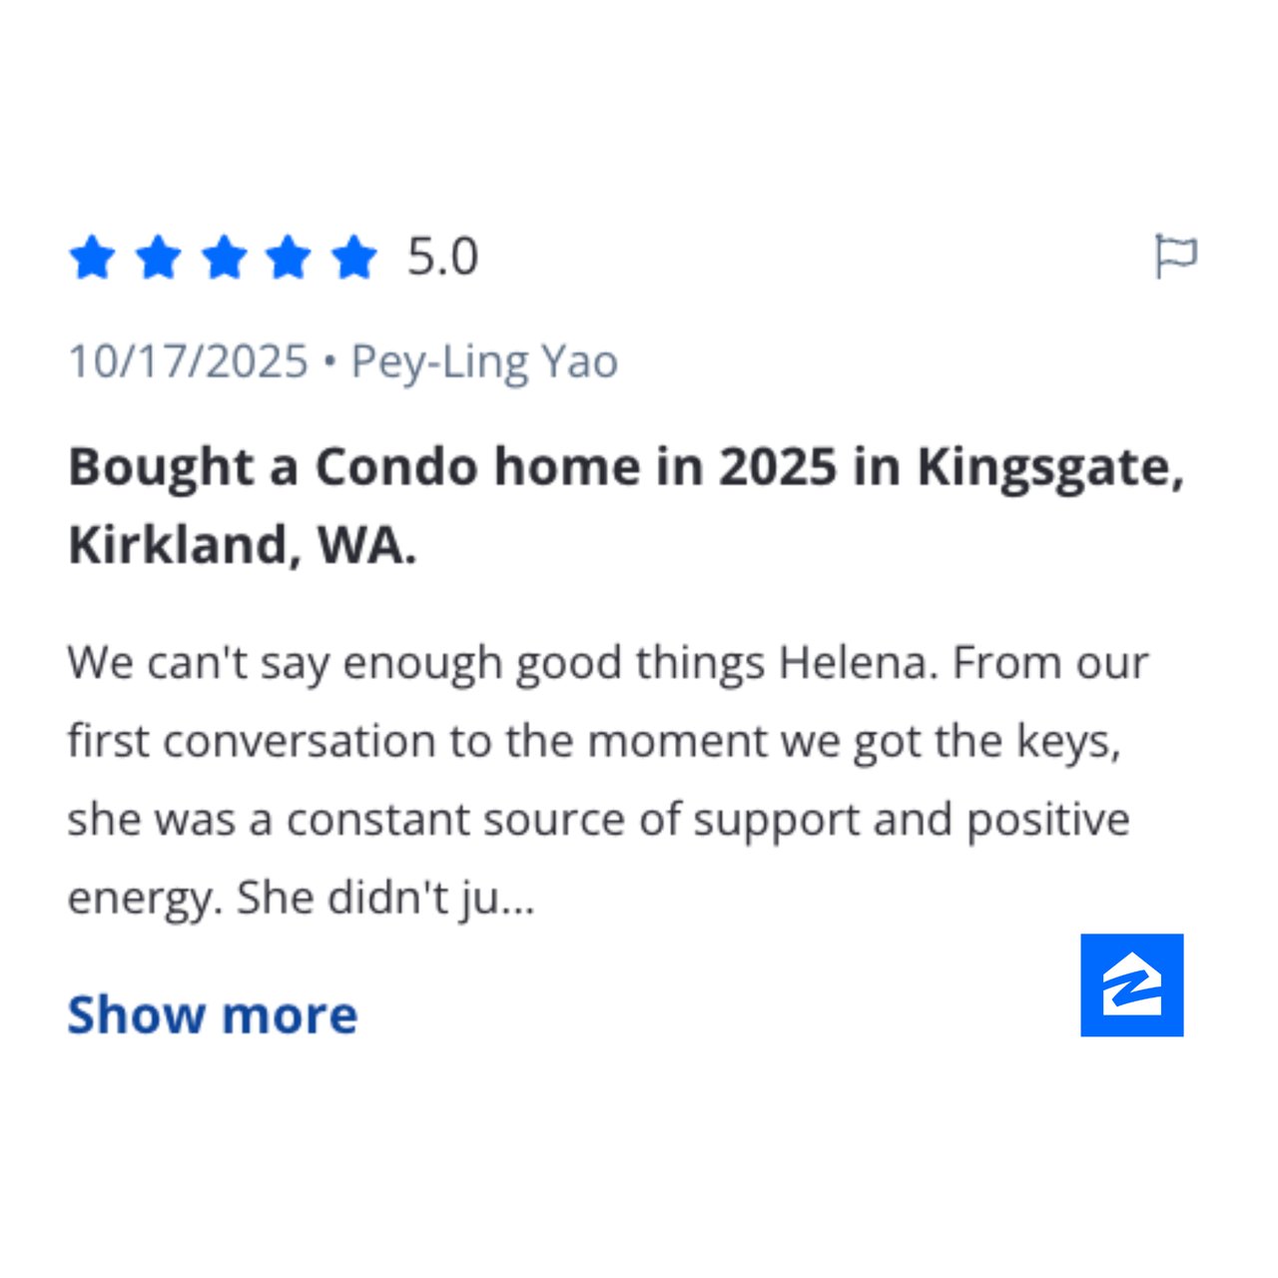Click the first blue rating star

click(x=93, y=258)
